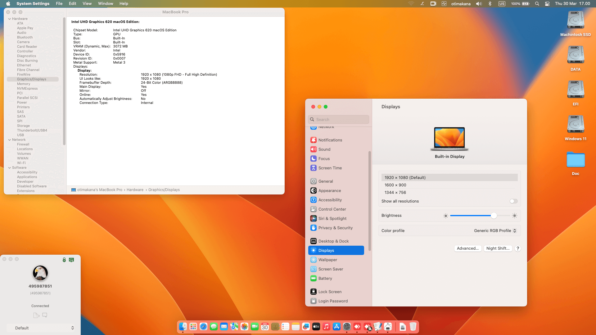Launch Calendar from the Dock
The width and height of the screenshot is (596, 335).
265,327
